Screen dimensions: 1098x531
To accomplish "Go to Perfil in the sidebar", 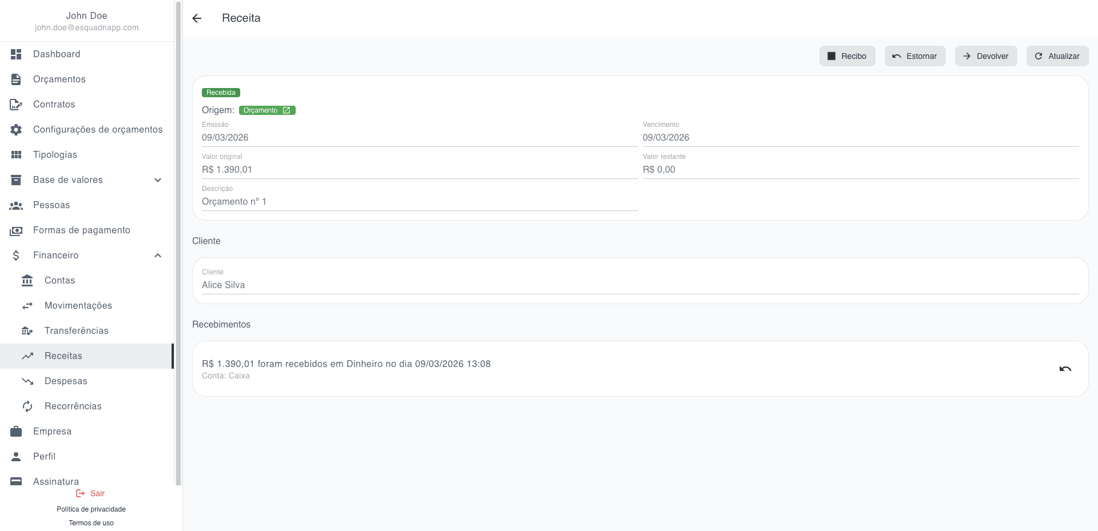I will (86, 457).
